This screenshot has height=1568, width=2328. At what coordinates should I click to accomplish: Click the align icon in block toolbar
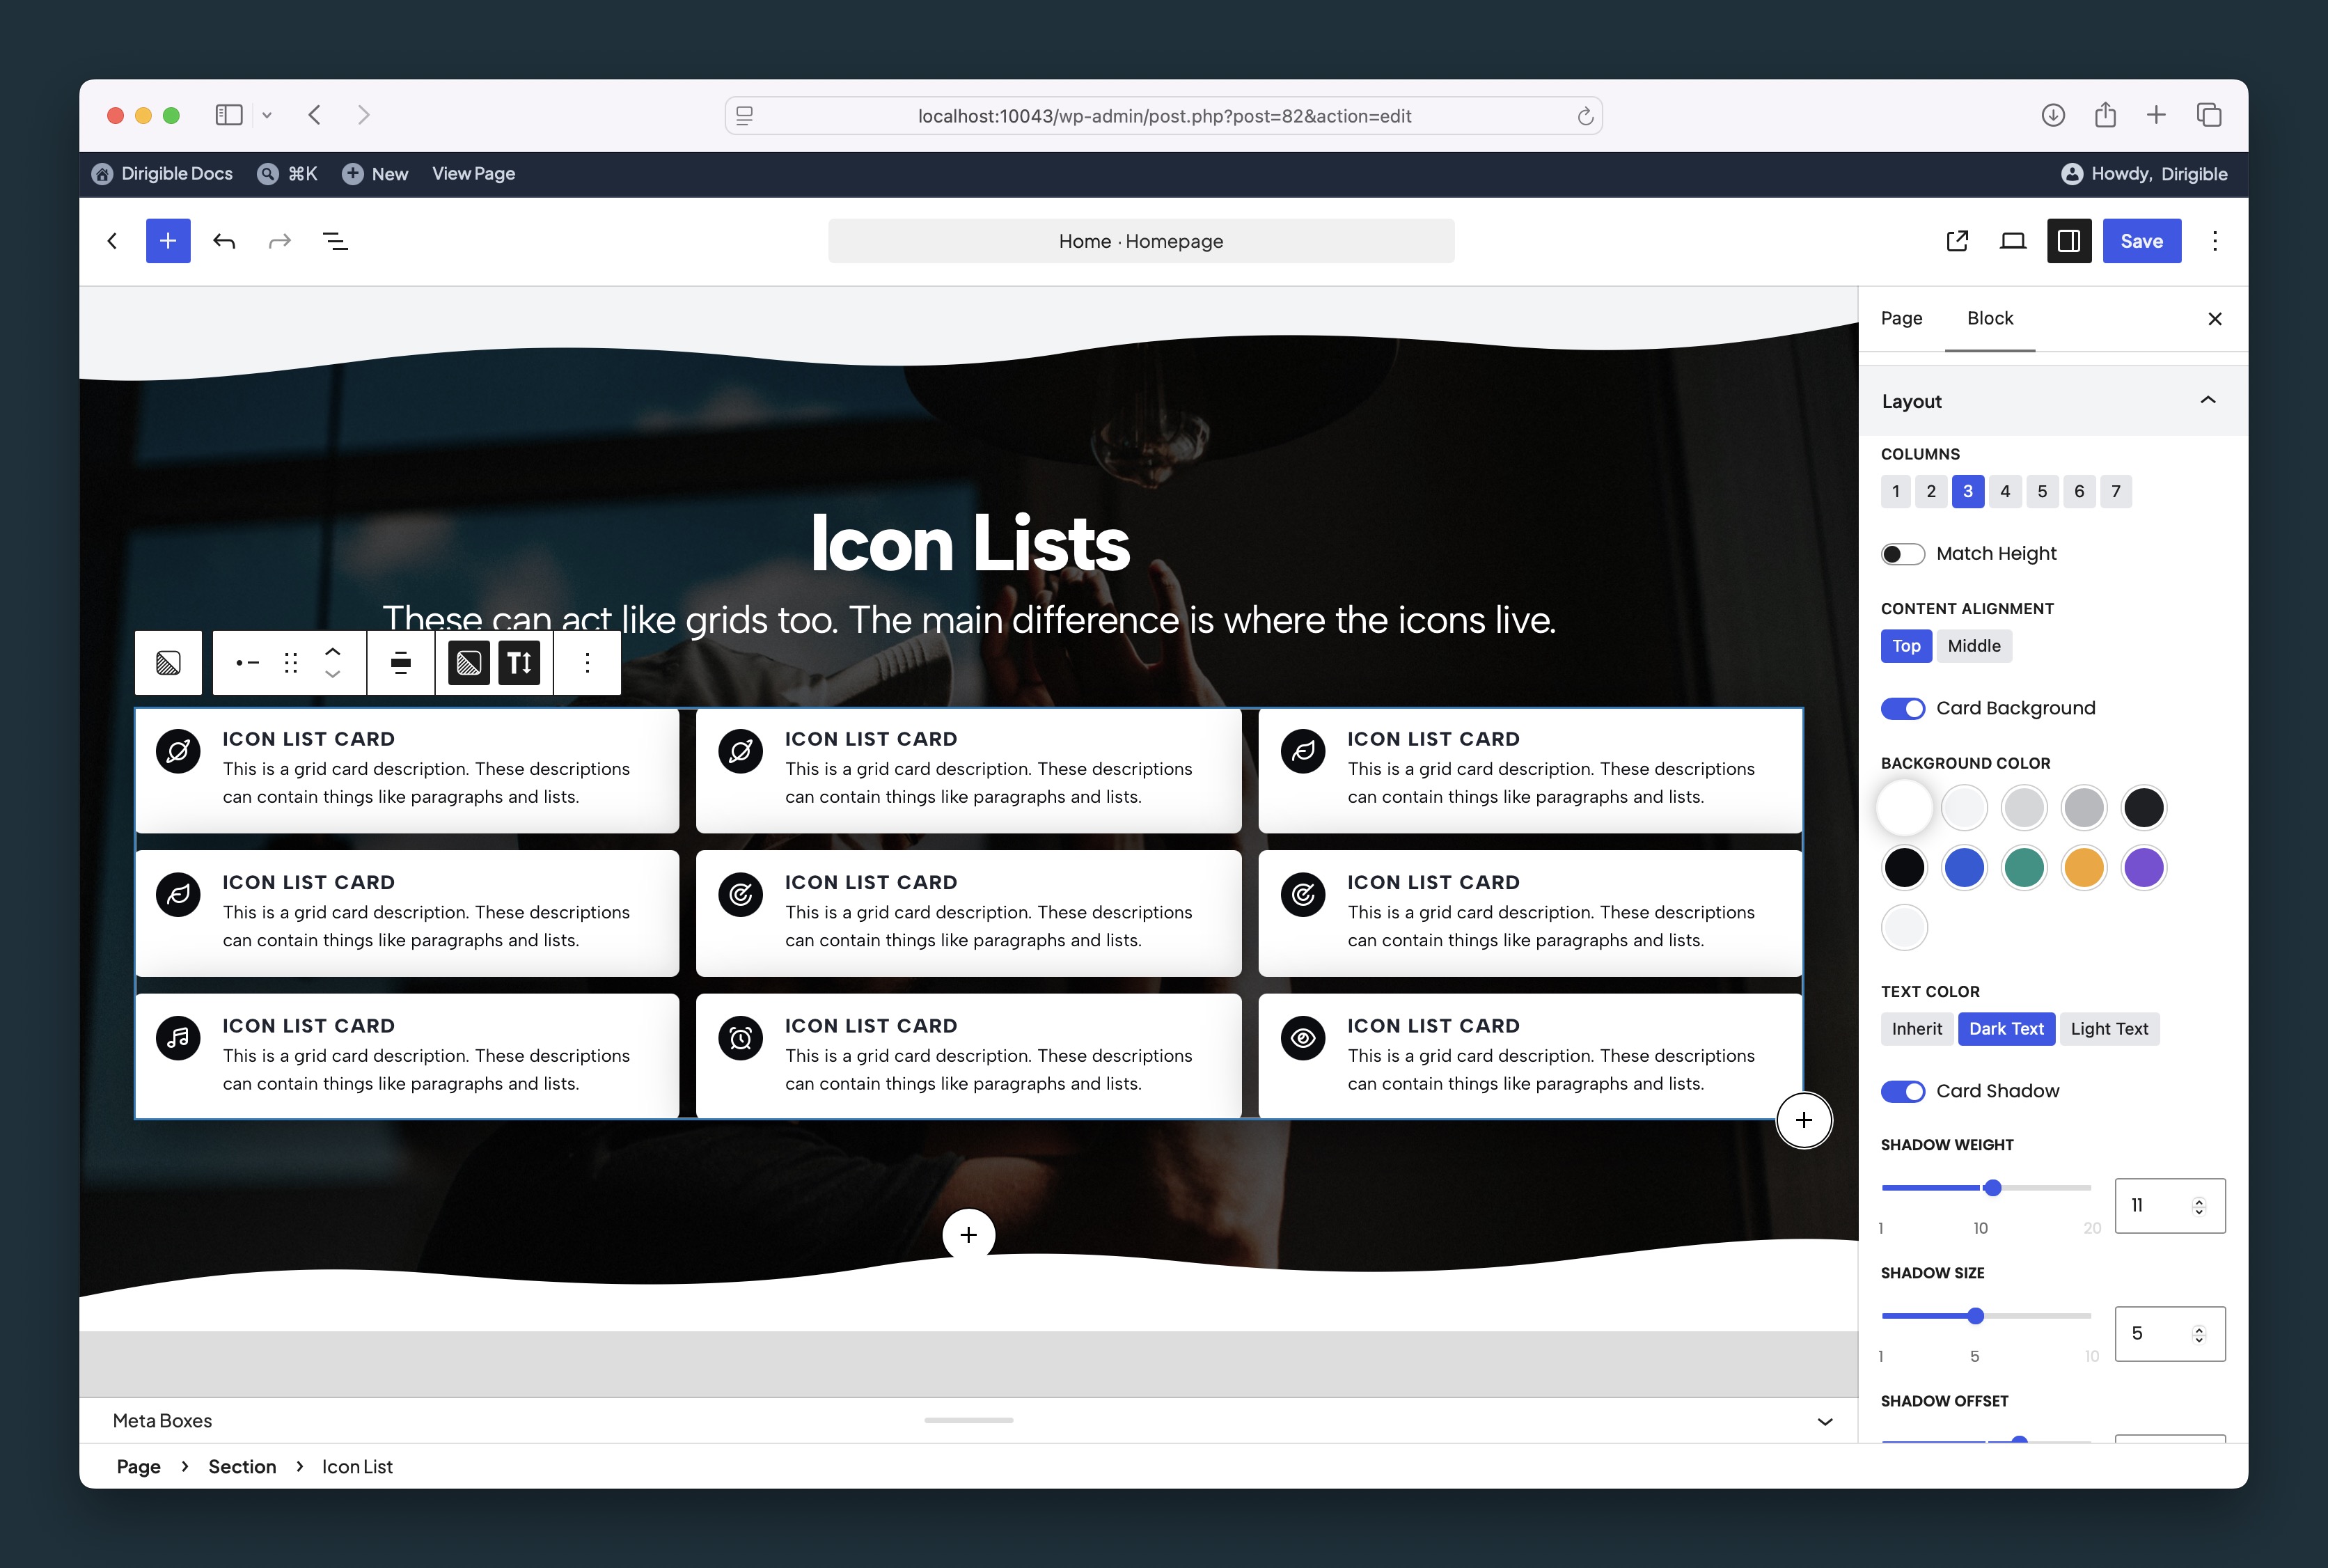[401, 663]
